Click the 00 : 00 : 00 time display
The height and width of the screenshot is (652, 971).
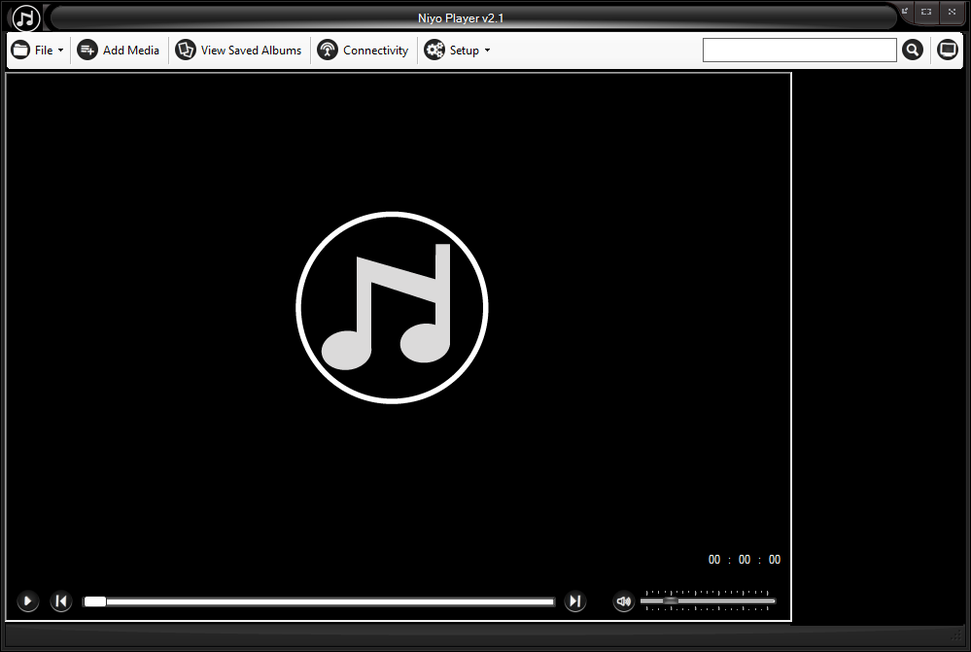pos(745,560)
